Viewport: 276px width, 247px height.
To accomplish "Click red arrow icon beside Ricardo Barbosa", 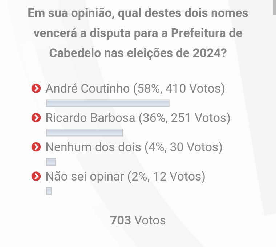I will tap(36, 118).
